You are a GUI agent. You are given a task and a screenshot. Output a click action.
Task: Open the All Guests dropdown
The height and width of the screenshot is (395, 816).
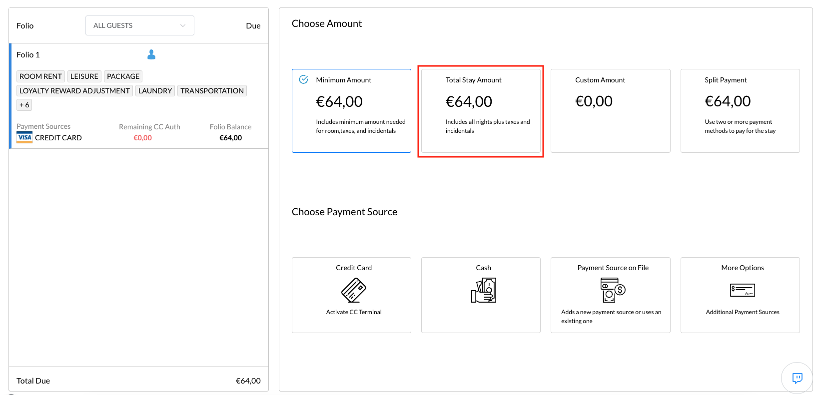(139, 25)
